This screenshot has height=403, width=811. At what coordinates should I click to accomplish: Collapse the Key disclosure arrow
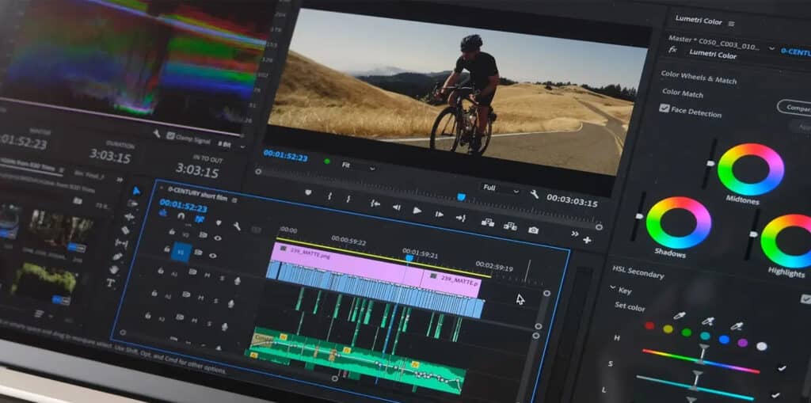[613, 287]
